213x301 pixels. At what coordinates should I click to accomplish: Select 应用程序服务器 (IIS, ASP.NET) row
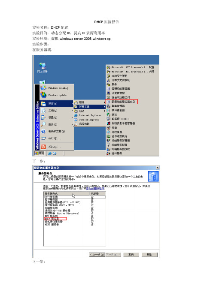point(75,202)
